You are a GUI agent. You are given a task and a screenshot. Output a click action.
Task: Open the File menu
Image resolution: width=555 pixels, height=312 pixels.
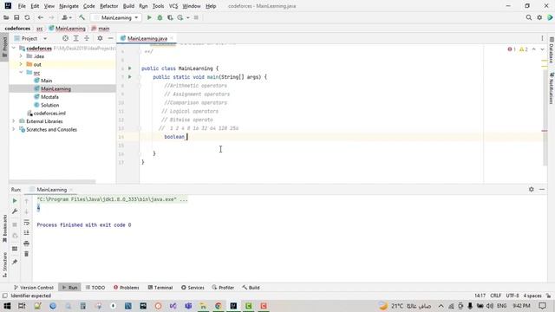click(22, 6)
